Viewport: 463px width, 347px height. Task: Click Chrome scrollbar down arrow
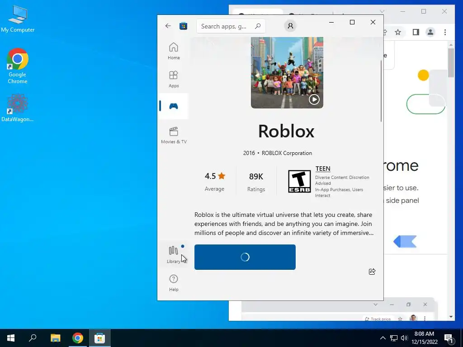(x=451, y=317)
